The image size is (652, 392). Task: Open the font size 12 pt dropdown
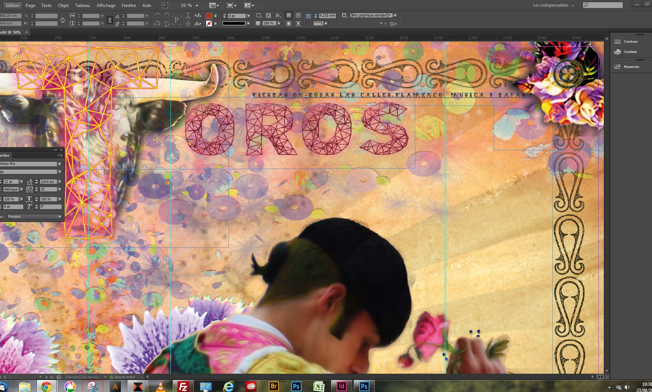[21, 181]
